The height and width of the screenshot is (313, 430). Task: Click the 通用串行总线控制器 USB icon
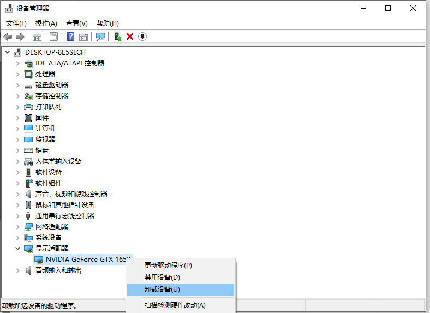pos(28,216)
